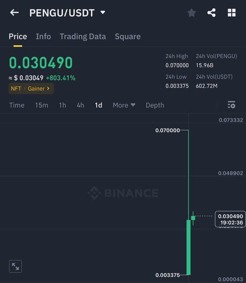Tap the share icon
Screen dimensions: 246x283
point(211,13)
